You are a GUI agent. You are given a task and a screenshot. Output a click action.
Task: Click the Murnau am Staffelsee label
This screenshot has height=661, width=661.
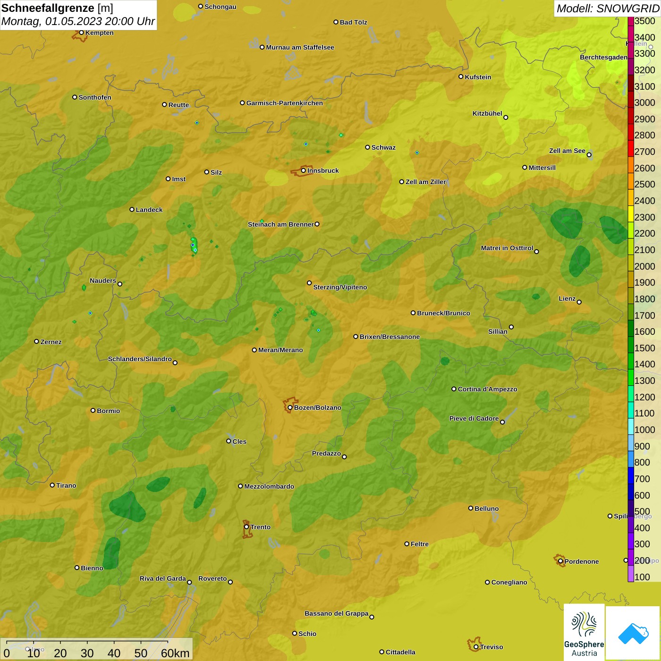300,47
